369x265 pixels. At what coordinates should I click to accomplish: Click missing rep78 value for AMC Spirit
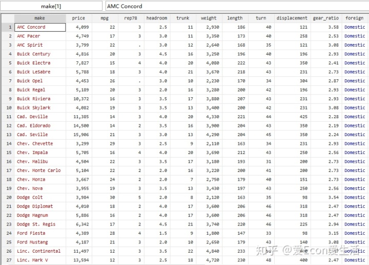pyautogui.click(x=131, y=45)
